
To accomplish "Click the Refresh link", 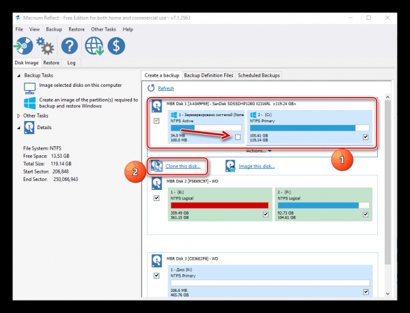I will pos(166,88).
